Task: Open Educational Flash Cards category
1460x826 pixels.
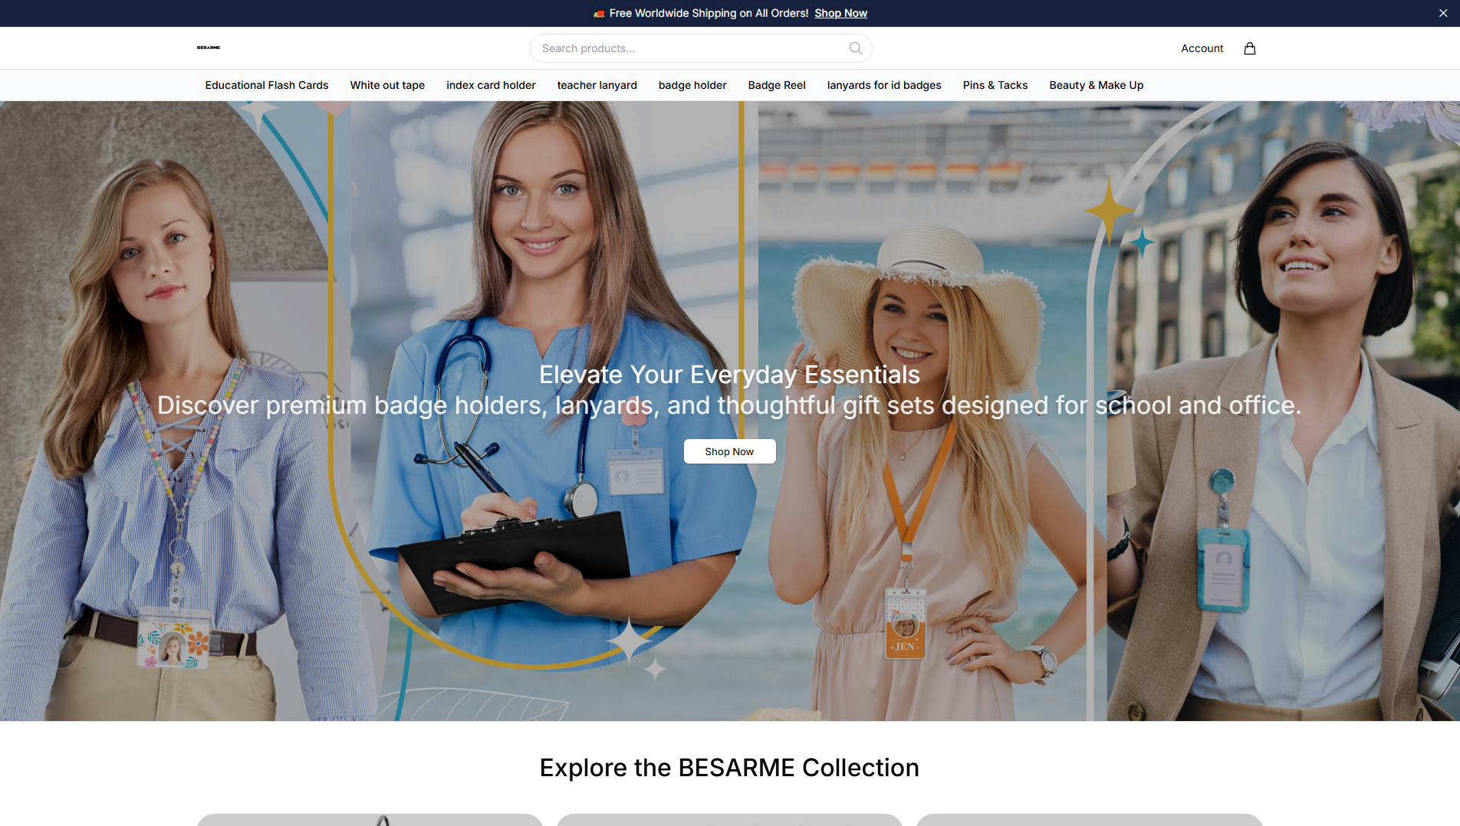Action: click(267, 85)
